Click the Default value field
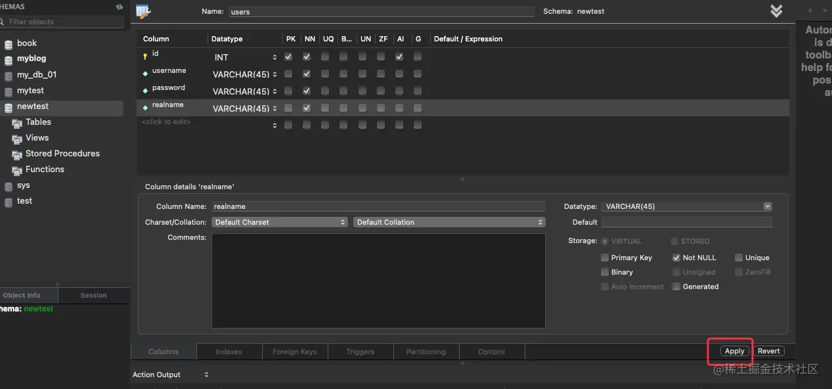The image size is (832, 389). pyautogui.click(x=687, y=222)
